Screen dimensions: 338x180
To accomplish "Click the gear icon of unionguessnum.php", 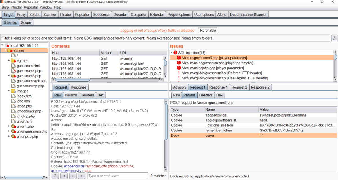I will (x=14, y=131).
